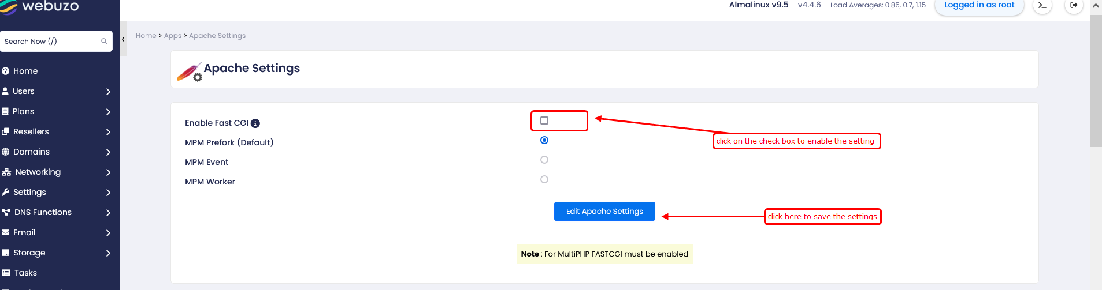Image resolution: width=1102 pixels, height=290 pixels.
Task: Open the terminal icon in top bar
Action: (1042, 6)
